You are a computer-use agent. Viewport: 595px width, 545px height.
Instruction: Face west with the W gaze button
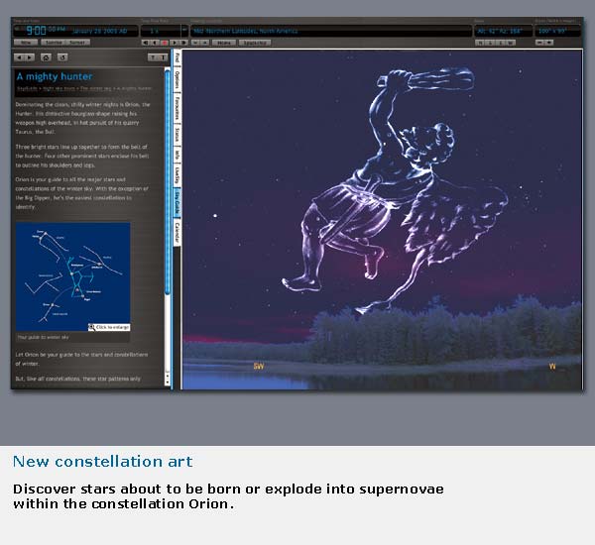[x=511, y=43]
